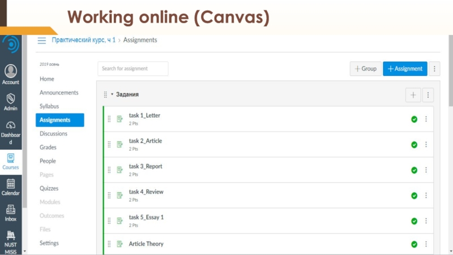This screenshot has height=255, width=453.
Task: Open the Задания group options menu
Action: (x=428, y=95)
